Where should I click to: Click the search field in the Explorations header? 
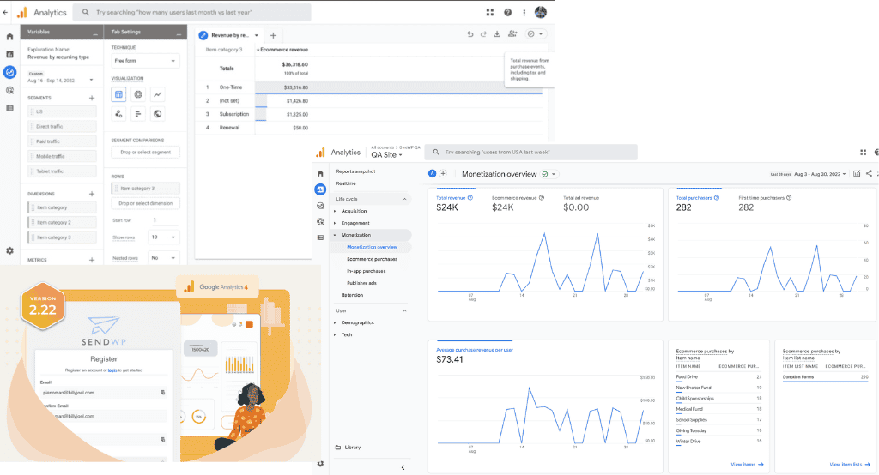pyautogui.click(x=192, y=12)
